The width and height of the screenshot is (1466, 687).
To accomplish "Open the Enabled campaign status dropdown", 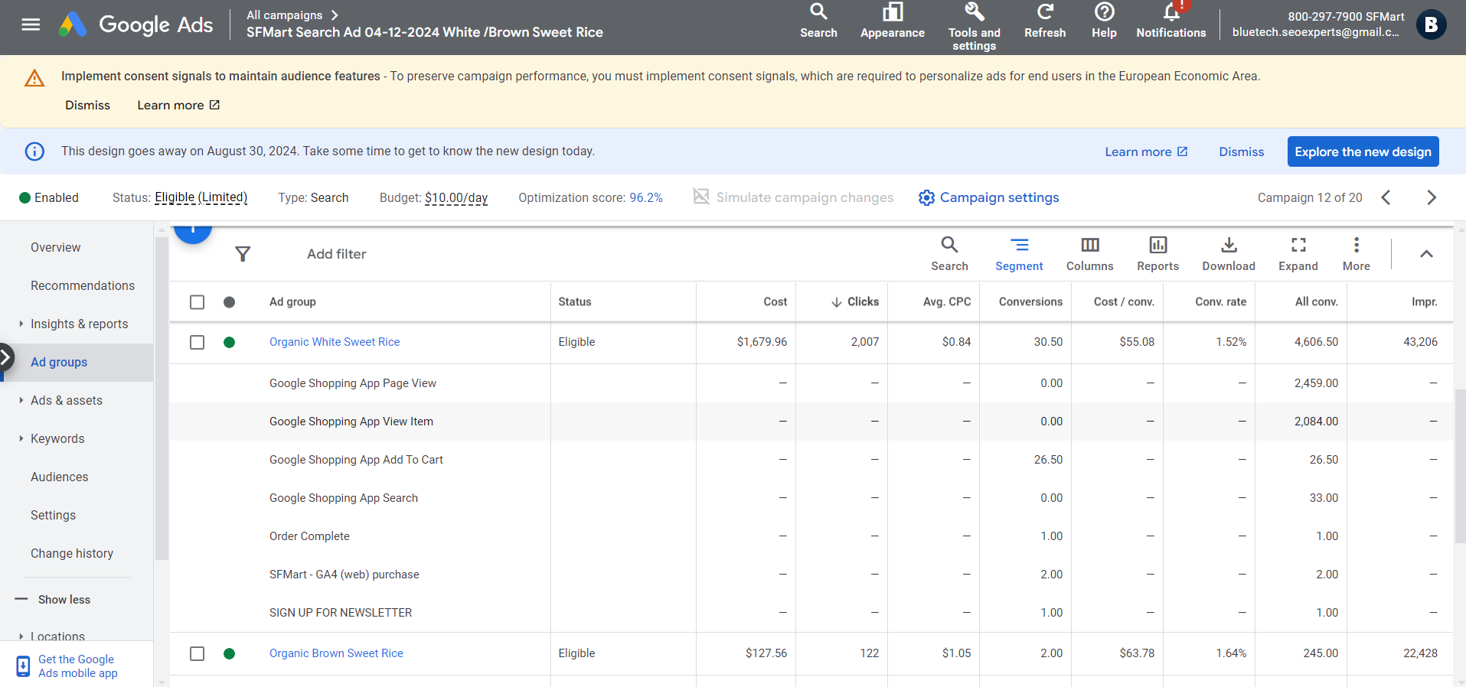I will point(49,197).
